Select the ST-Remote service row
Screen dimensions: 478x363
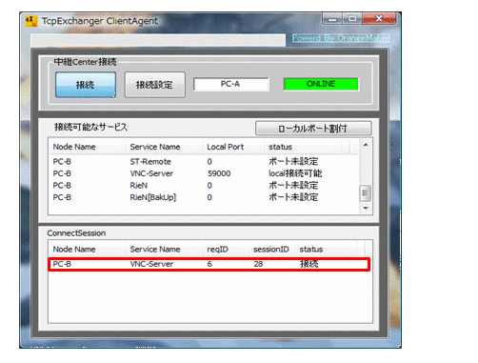[205, 162]
